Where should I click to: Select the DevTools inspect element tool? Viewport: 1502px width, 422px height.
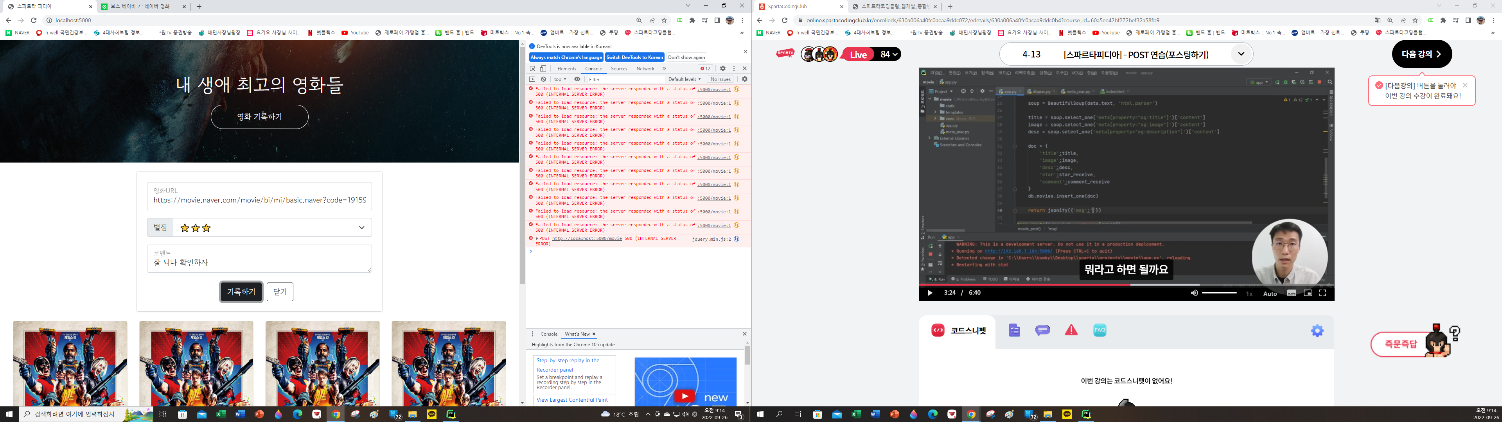[x=532, y=69]
